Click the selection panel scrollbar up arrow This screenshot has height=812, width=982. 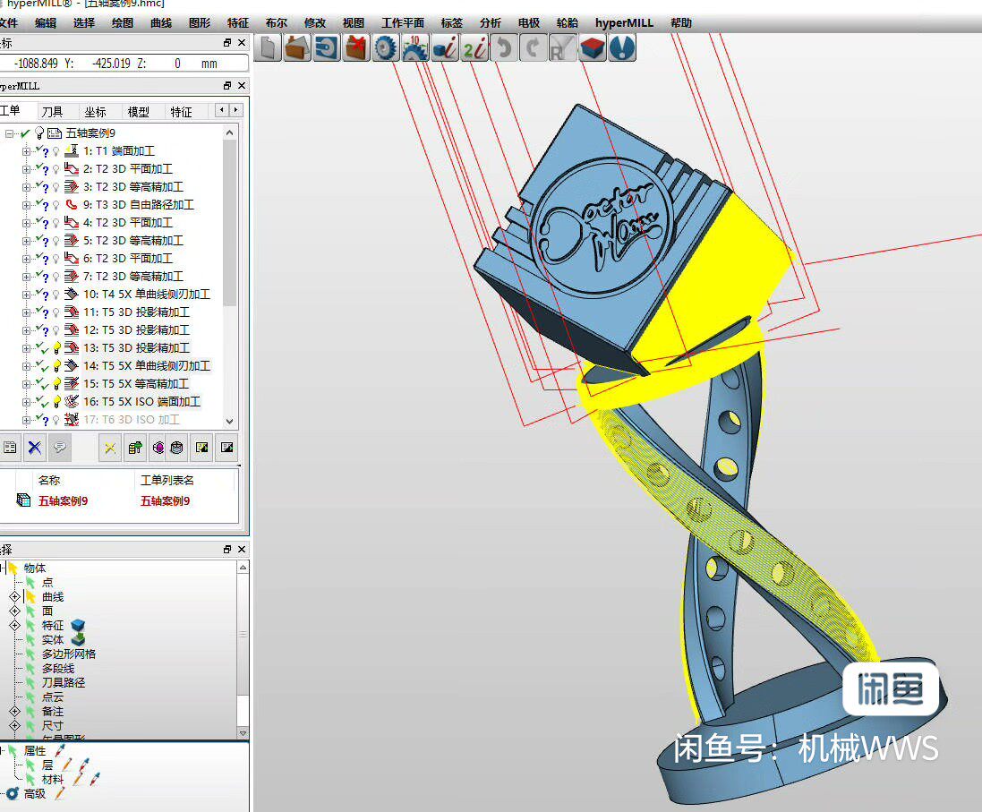click(243, 567)
